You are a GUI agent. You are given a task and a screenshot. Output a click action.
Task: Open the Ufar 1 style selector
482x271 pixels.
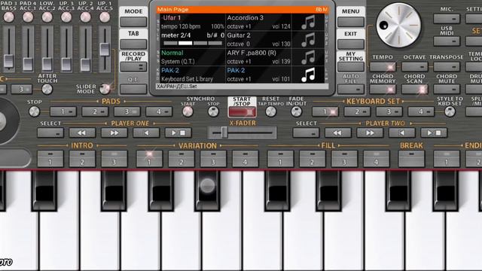pos(193,22)
